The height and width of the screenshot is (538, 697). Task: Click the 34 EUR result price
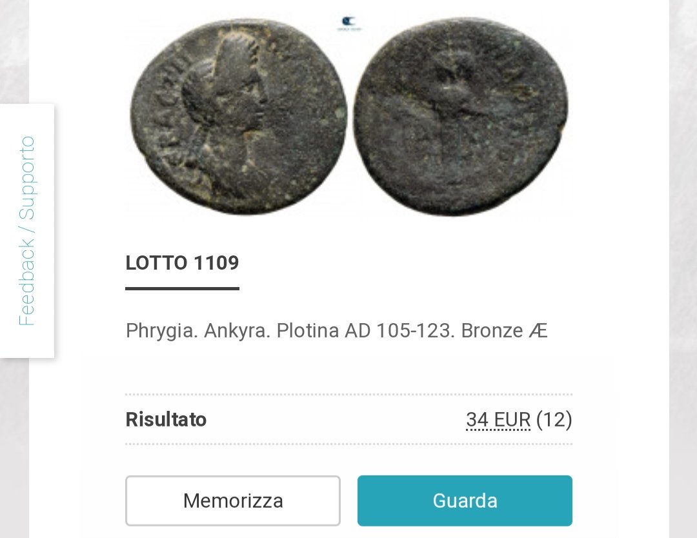498,420
